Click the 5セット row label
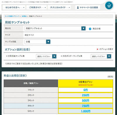Viewport: 117px width, 115px height. 31,111
